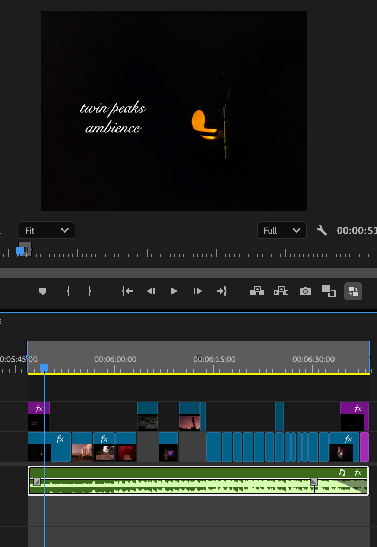Select the purple fx clip at the track's end

(x=355, y=417)
